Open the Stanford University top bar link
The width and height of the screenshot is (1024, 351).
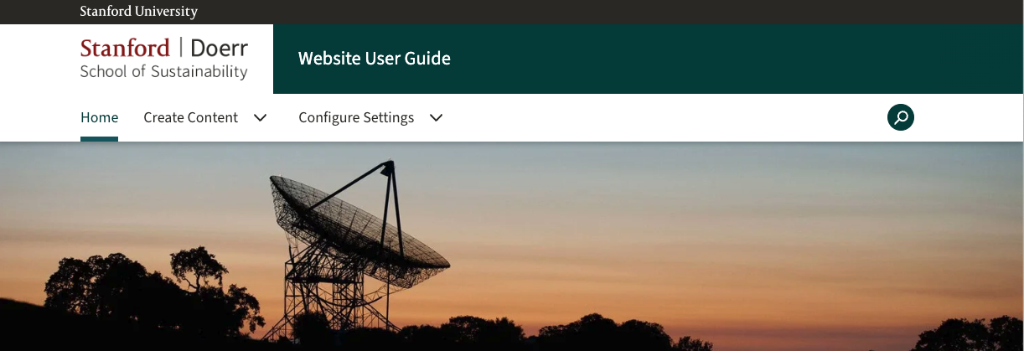pyautogui.click(x=138, y=12)
